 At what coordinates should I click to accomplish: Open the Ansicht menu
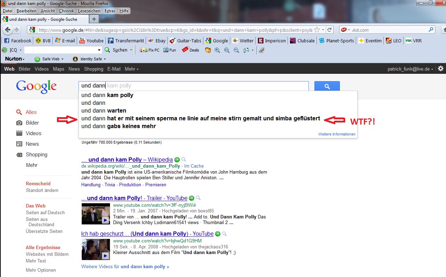48,11
